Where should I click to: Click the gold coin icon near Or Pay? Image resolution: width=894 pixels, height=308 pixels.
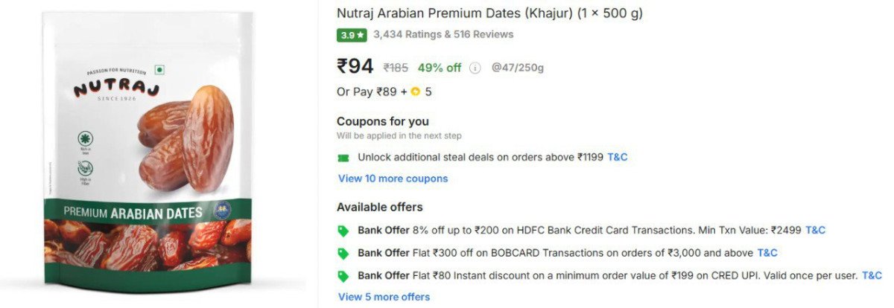pos(416,92)
